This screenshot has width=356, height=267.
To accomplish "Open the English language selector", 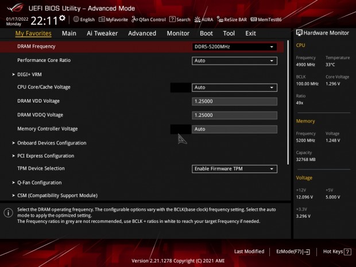I will click(84, 19).
